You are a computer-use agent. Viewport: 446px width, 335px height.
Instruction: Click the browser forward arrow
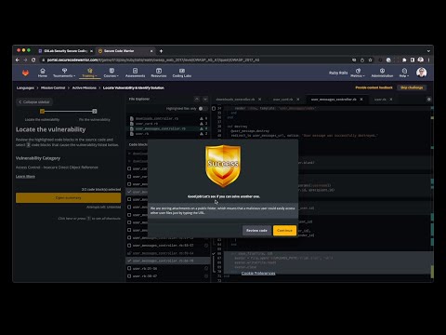[x=25, y=60]
